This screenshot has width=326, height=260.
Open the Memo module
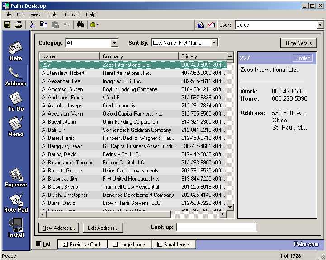coord(15,126)
